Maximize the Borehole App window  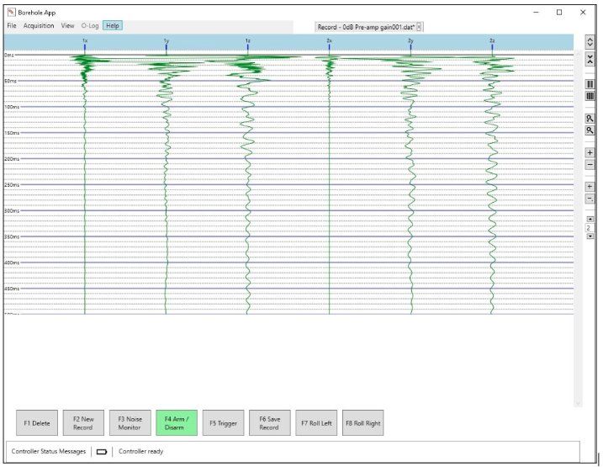(559, 13)
